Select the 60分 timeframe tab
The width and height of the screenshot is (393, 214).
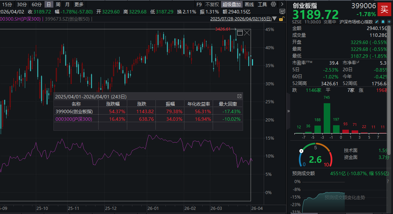pos(37,4)
